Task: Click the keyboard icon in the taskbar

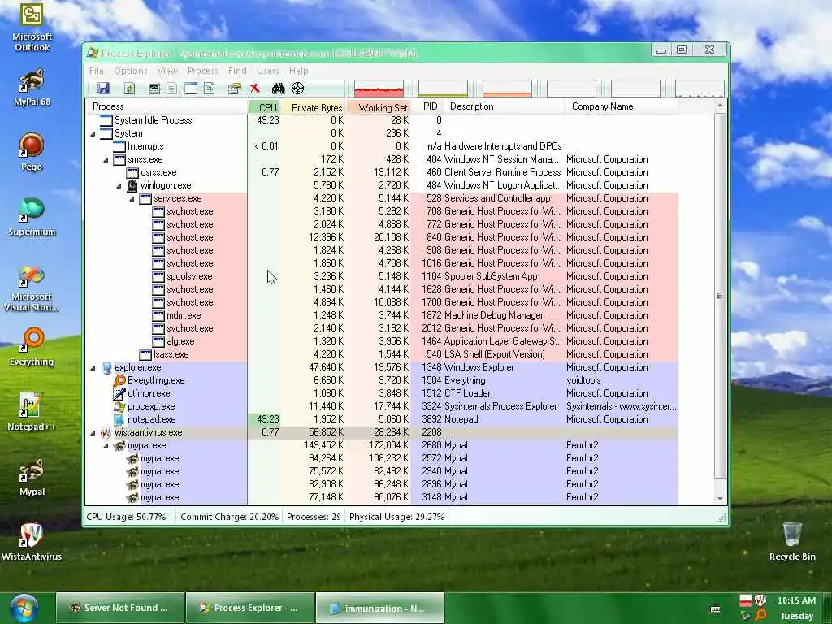Action: [715, 609]
